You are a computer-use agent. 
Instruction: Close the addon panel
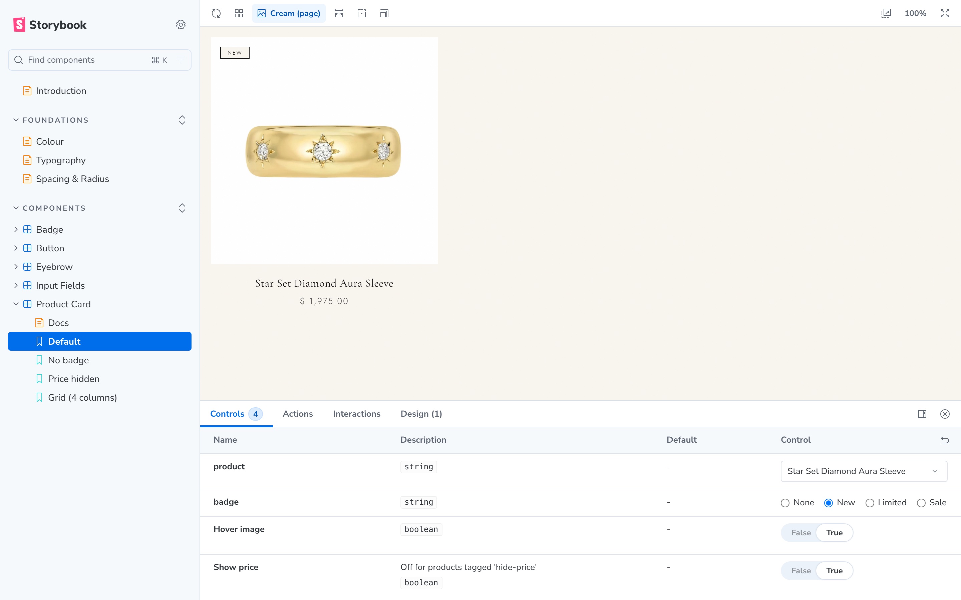(945, 414)
